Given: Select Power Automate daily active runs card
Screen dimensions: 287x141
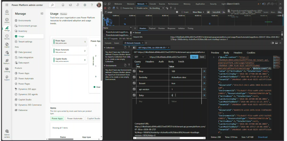Looking at the screenshot, I should point(70,51).
